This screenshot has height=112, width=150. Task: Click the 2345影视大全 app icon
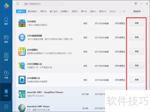(22, 80)
